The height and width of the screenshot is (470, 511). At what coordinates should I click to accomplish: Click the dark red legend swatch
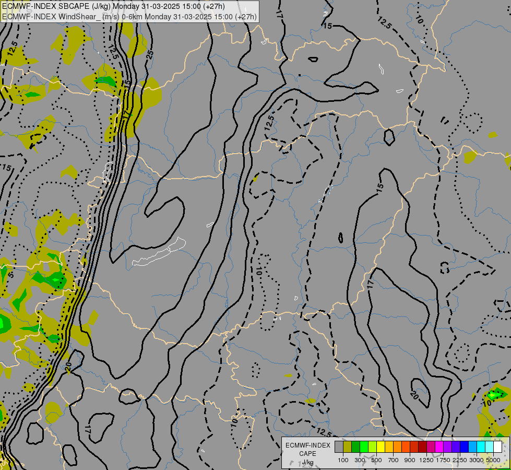pyautogui.click(x=423, y=447)
